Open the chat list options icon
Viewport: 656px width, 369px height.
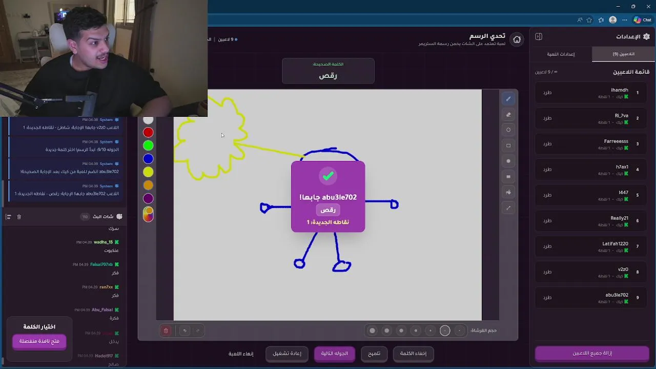8,217
